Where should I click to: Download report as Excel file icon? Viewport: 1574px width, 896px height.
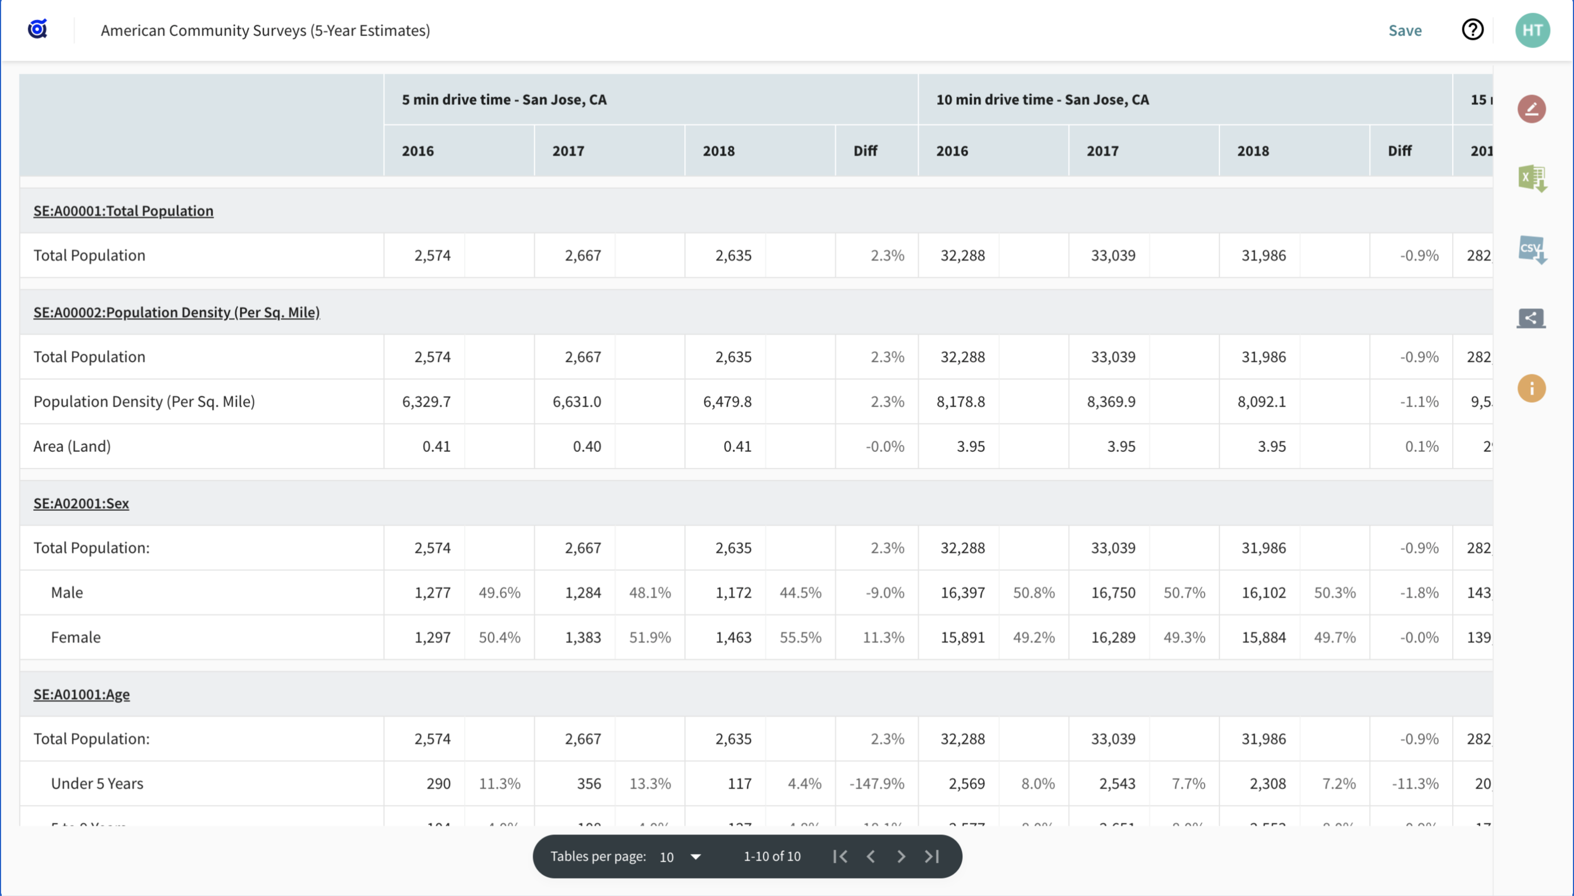[1532, 179]
